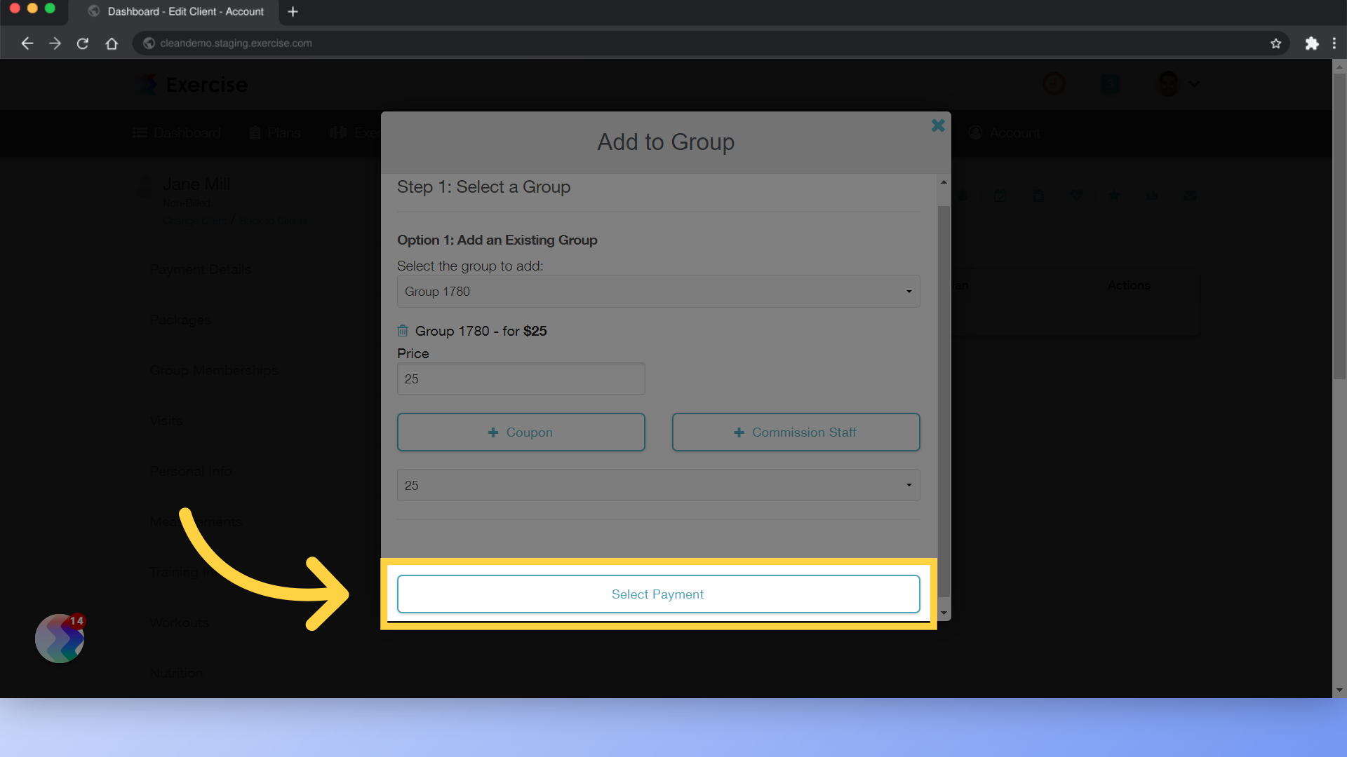
Task: Click the floating help widget with badge 14
Action: (x=60, y=638)
